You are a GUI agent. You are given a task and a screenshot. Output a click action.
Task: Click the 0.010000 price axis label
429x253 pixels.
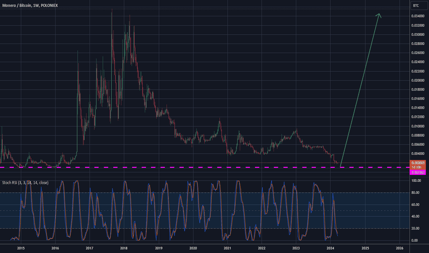418,126
